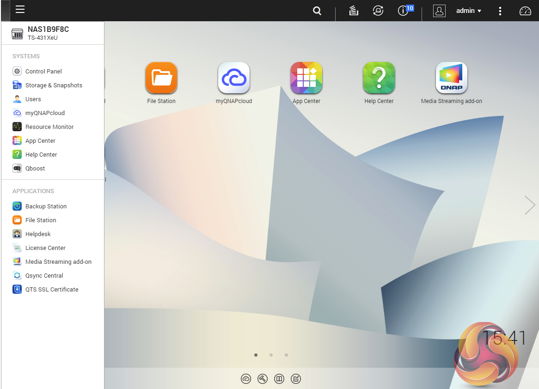539x389 pixels.
Task: Open Background Tasks icon in top bar
Action: pos(354,11)
